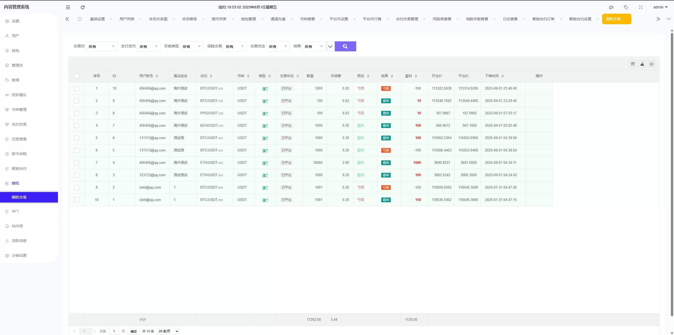Open the 买卖类型 dropdown
Viewport: 674px width, 335px height.
click(x=192, y=46)
